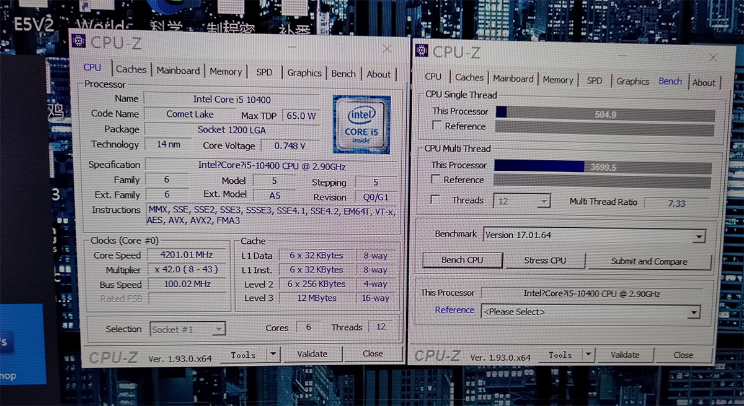Select the CPU tab in right CPU-Z window
This screenshot has width=744, height=406.
click(x=433, y=77)
